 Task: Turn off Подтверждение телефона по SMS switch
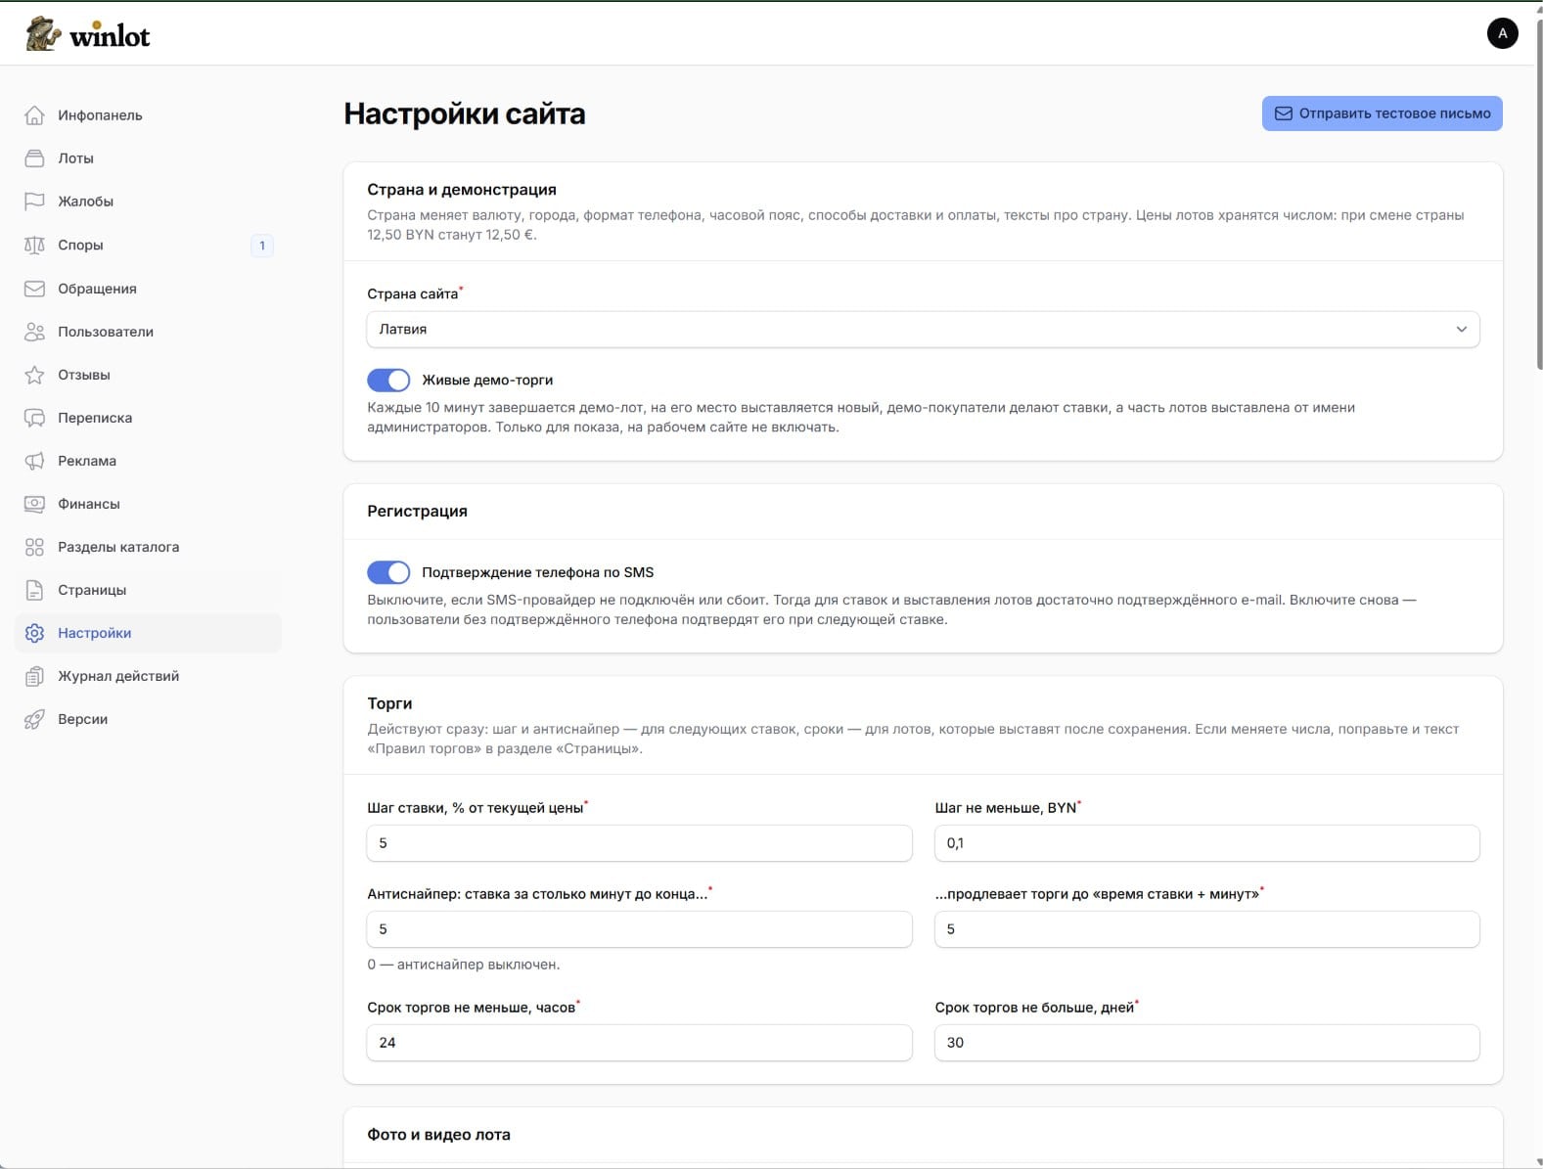(x=388, y=572)
